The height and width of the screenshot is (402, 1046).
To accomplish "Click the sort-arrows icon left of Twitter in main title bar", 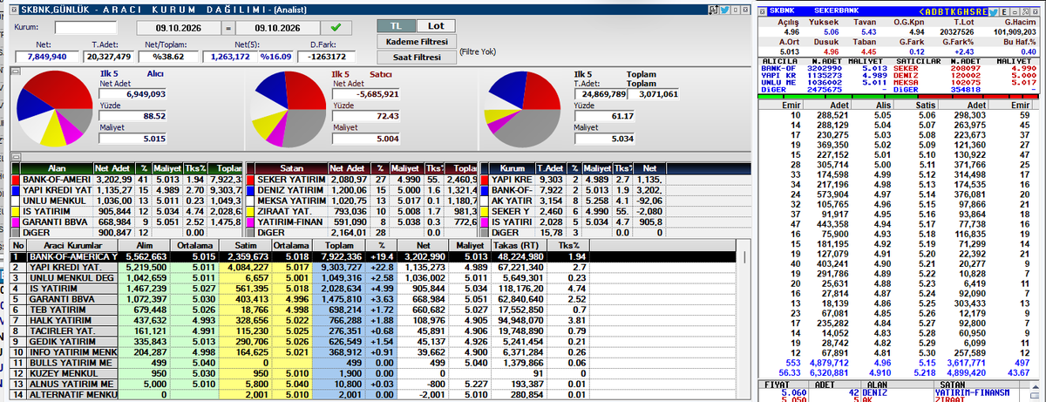I will coord(715,9).
